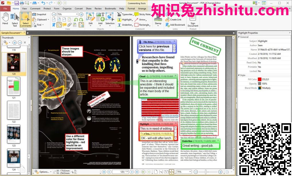
Task: Zoom in using the ribbon plus button
Action: tap(81, 14)
